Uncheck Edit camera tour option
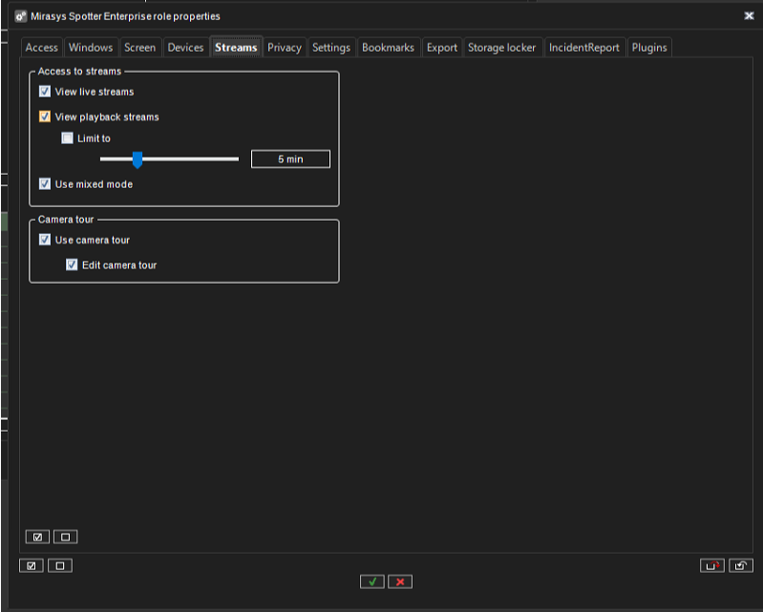 (72, 264)
